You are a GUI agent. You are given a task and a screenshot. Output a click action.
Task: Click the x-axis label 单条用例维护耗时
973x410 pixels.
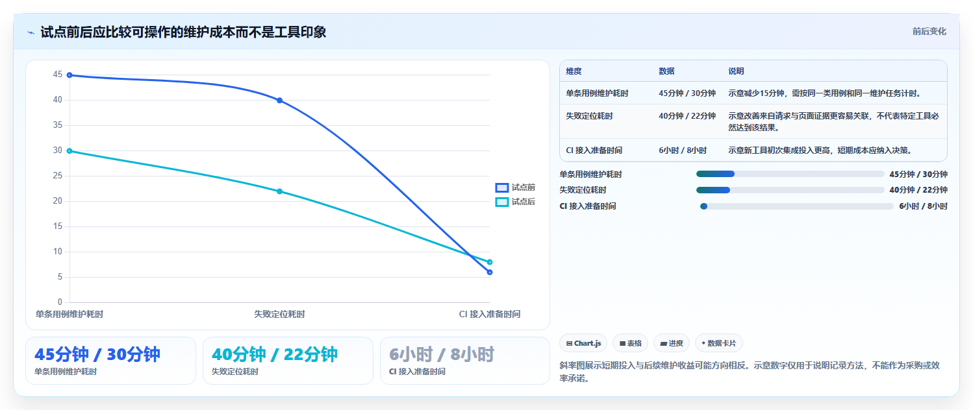tap(69, 314)
